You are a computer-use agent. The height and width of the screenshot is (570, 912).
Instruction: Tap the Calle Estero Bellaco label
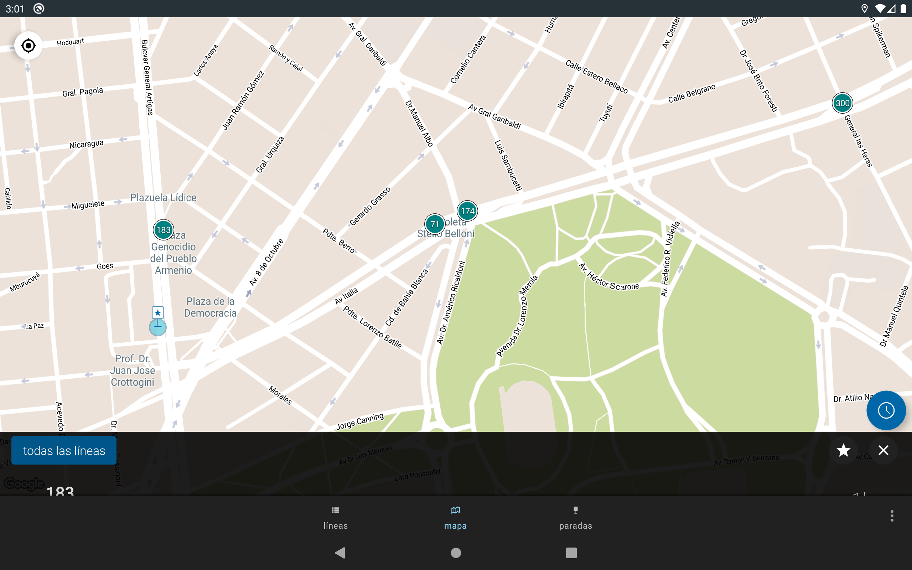click(x=597, y=77)
